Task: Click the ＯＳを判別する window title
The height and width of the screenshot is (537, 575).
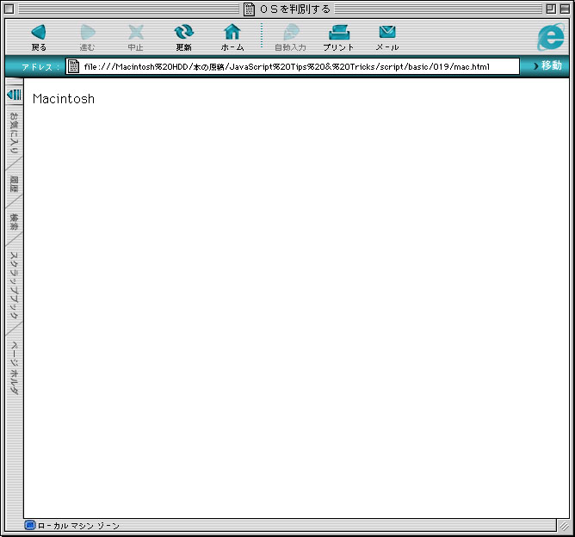Action: pos(295,9)
